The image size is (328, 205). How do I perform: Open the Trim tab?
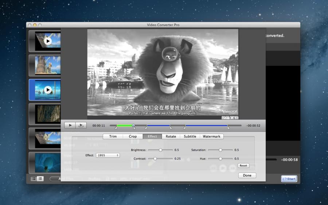click(113, 137)
